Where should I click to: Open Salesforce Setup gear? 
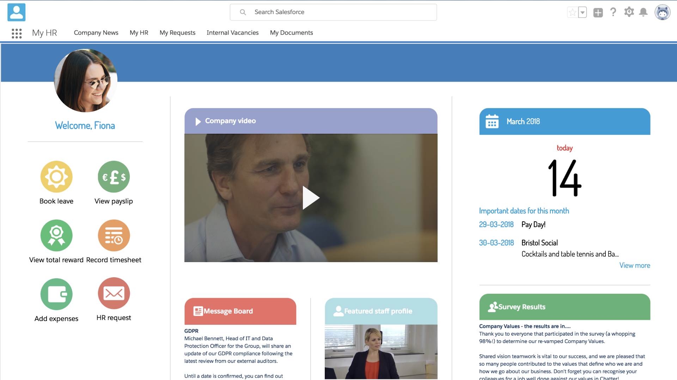[629, 12]
